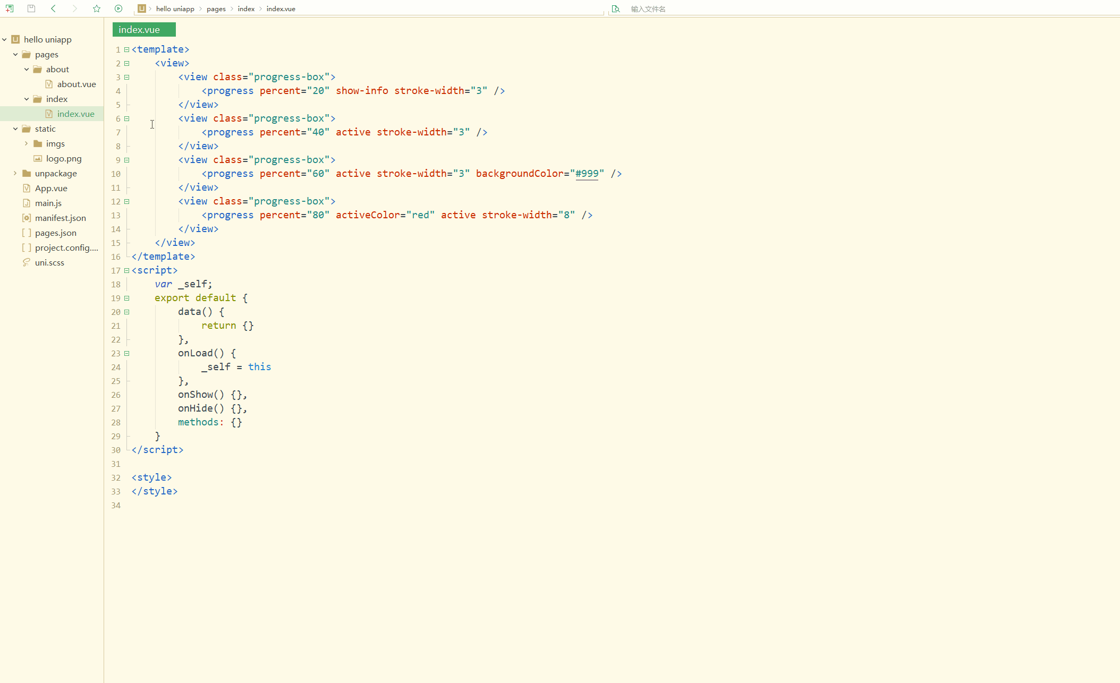Click the save icon in toolbar
This screenshot has width=1120, height=683.
(31, 8)
